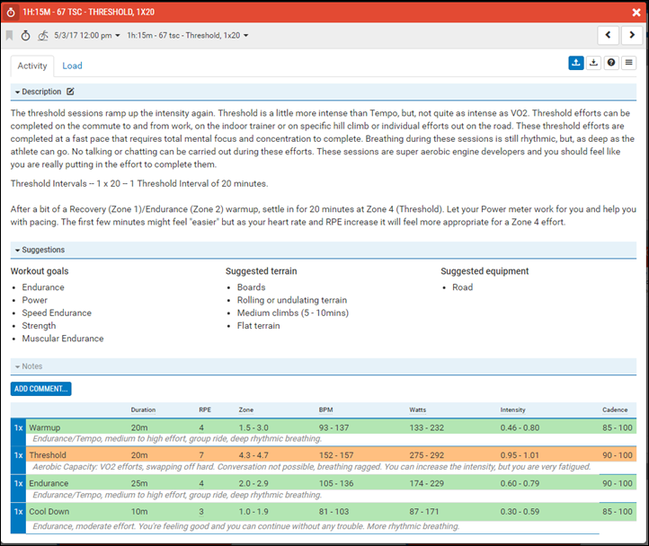649x546 pixels.
Task: Click Medium climbs (5 - 10mins) item
Action: tap(293, 313)
